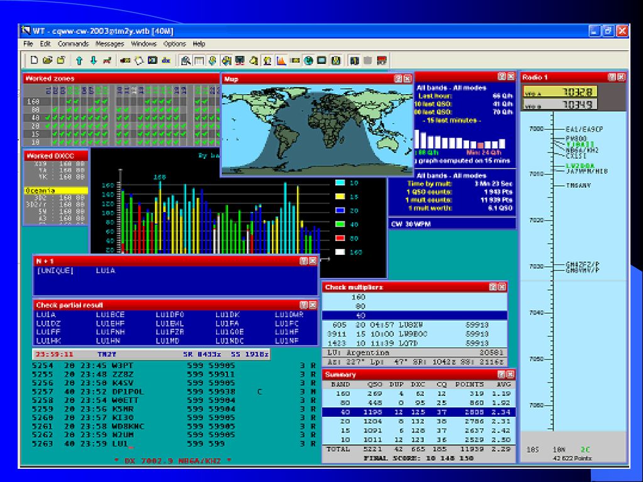Click the cyan 10 band legend swatch
Screen dimensions: 643x482
pyautogui.click(x=340, y=183)
